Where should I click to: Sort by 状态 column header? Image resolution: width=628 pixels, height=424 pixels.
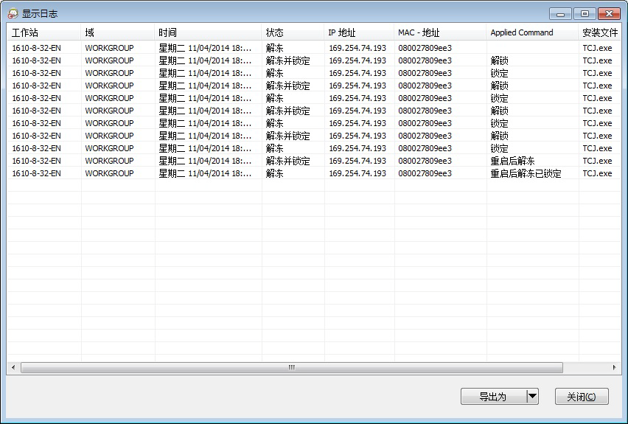point(293,32)
